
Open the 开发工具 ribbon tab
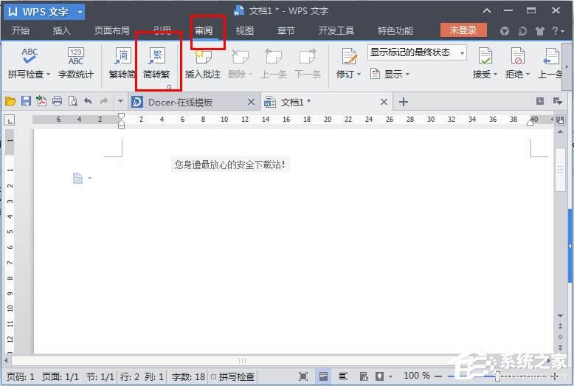pos(336,31)
